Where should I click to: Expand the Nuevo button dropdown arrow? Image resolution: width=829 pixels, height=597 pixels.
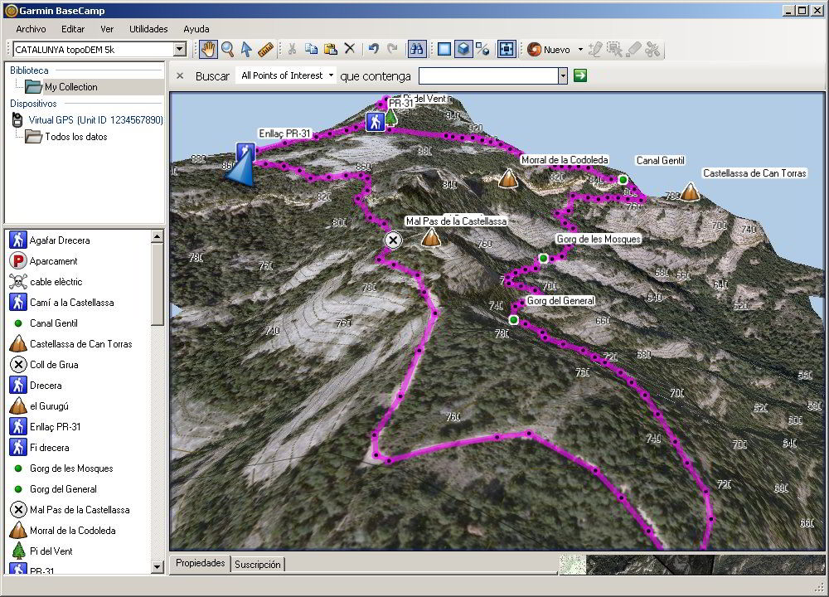coord(582,50)
